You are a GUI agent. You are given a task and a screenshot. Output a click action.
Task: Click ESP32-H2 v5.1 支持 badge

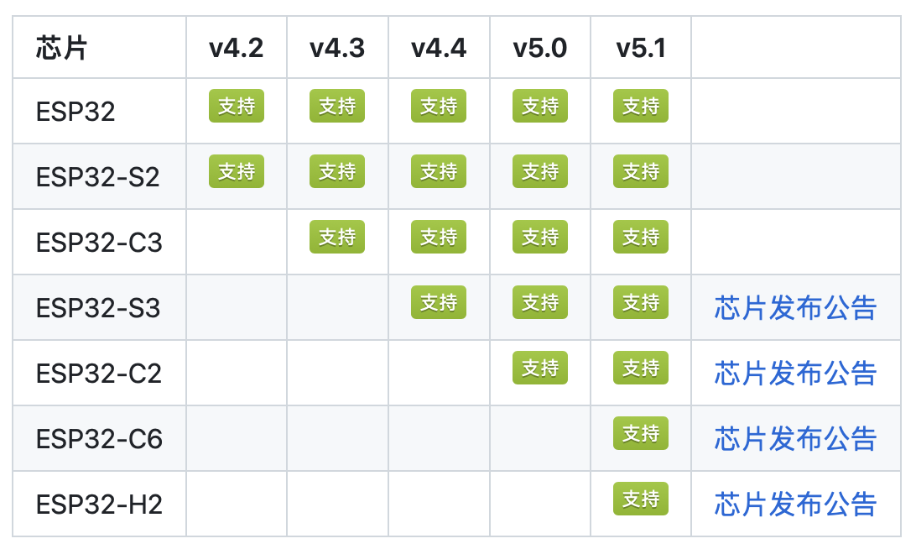pyautogui.click(x=640, y=499)
